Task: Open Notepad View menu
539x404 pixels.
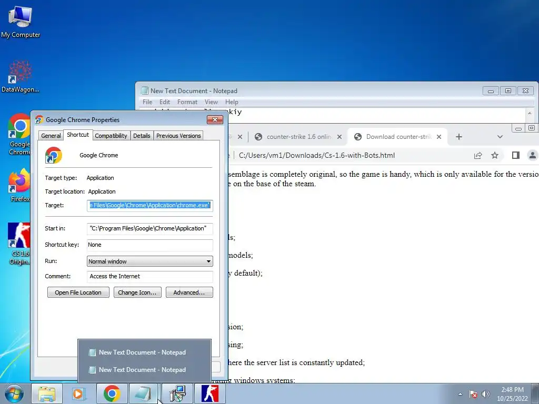Action: tap(211, 102)
